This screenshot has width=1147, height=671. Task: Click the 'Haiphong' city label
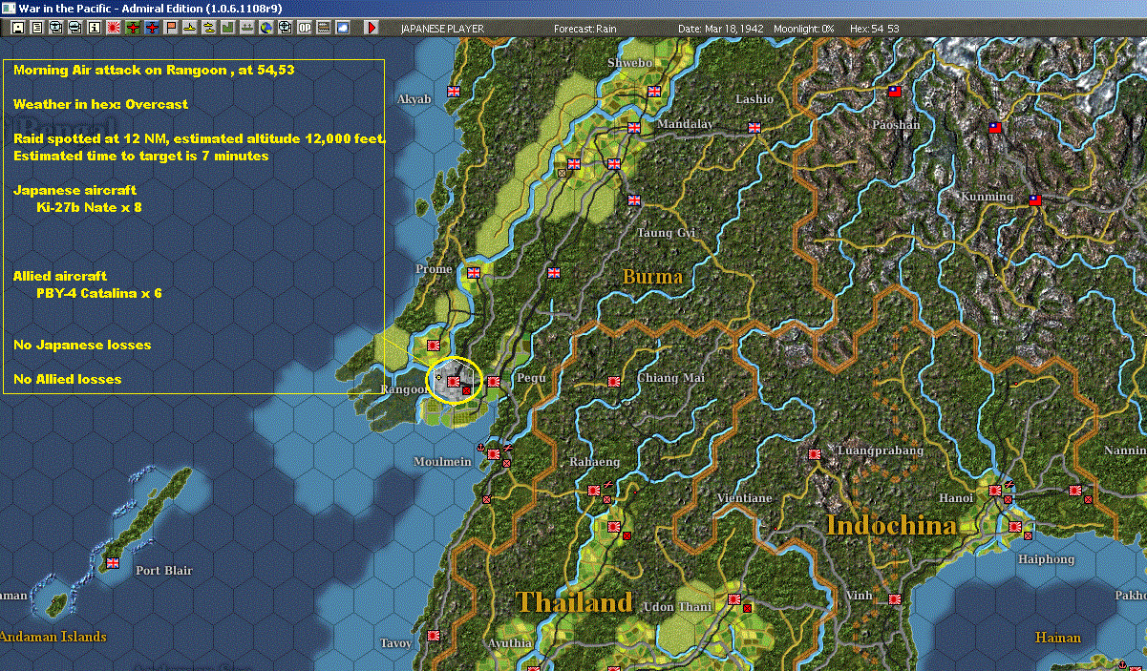pos(1046,559)
